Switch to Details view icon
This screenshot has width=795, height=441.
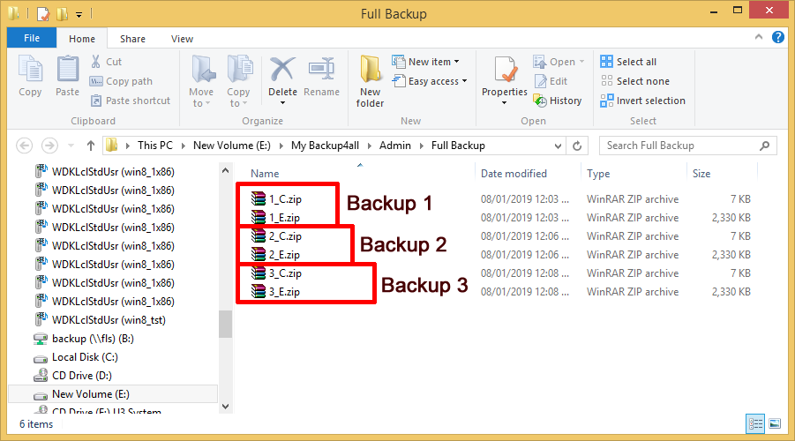pyautogui.click(x=755, y=423)
